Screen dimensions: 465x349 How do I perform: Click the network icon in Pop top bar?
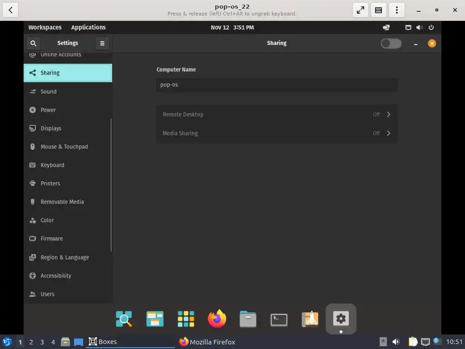(x=408, y=27)
